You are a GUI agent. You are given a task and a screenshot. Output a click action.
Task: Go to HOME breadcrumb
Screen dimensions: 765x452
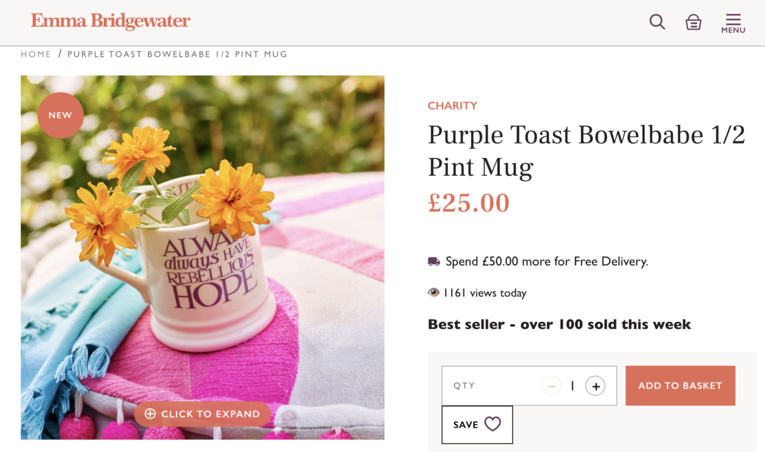(36, 54)
